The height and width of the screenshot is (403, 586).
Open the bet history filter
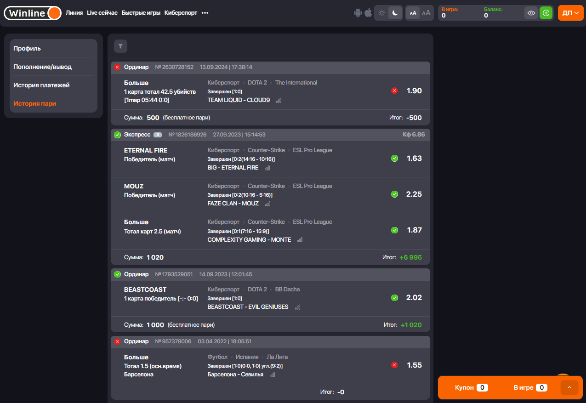click(x=120, y=46)
